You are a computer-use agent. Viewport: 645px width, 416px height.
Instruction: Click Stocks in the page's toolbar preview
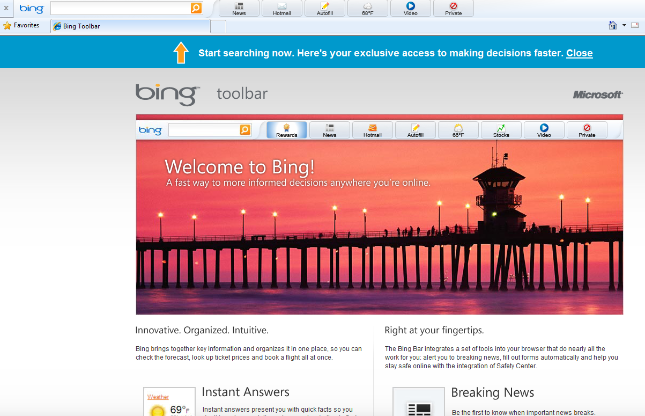click(501, 130)
